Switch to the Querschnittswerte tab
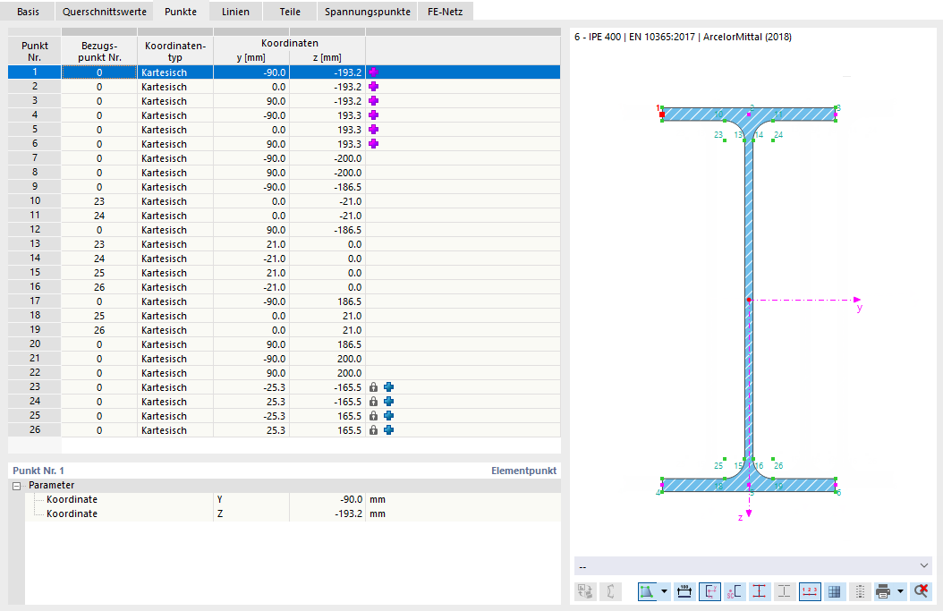 (104, 12)
